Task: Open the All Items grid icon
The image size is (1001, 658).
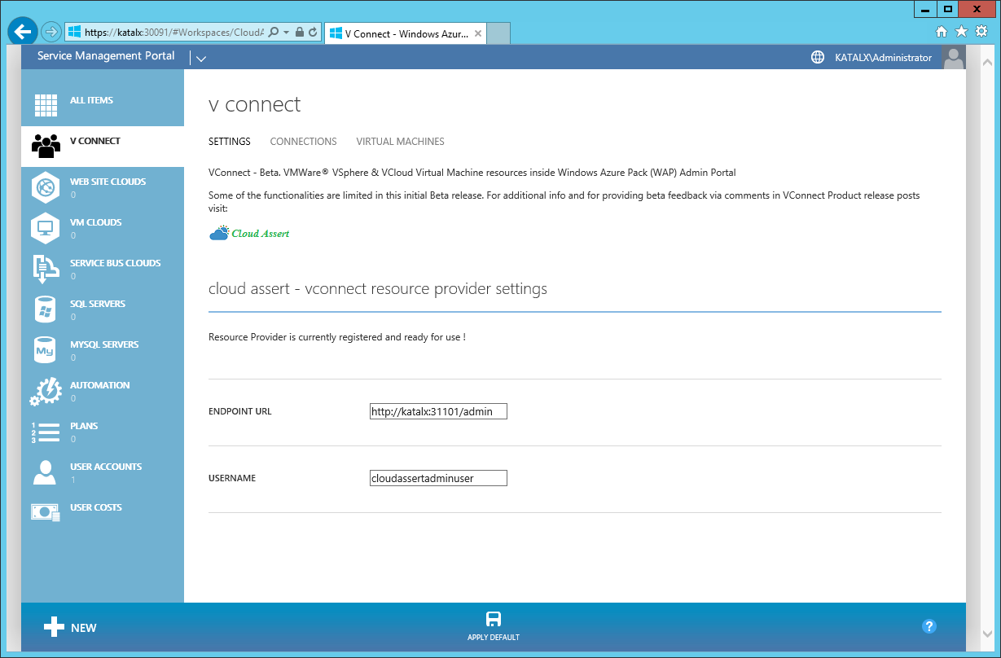Action: click(46, 106)
